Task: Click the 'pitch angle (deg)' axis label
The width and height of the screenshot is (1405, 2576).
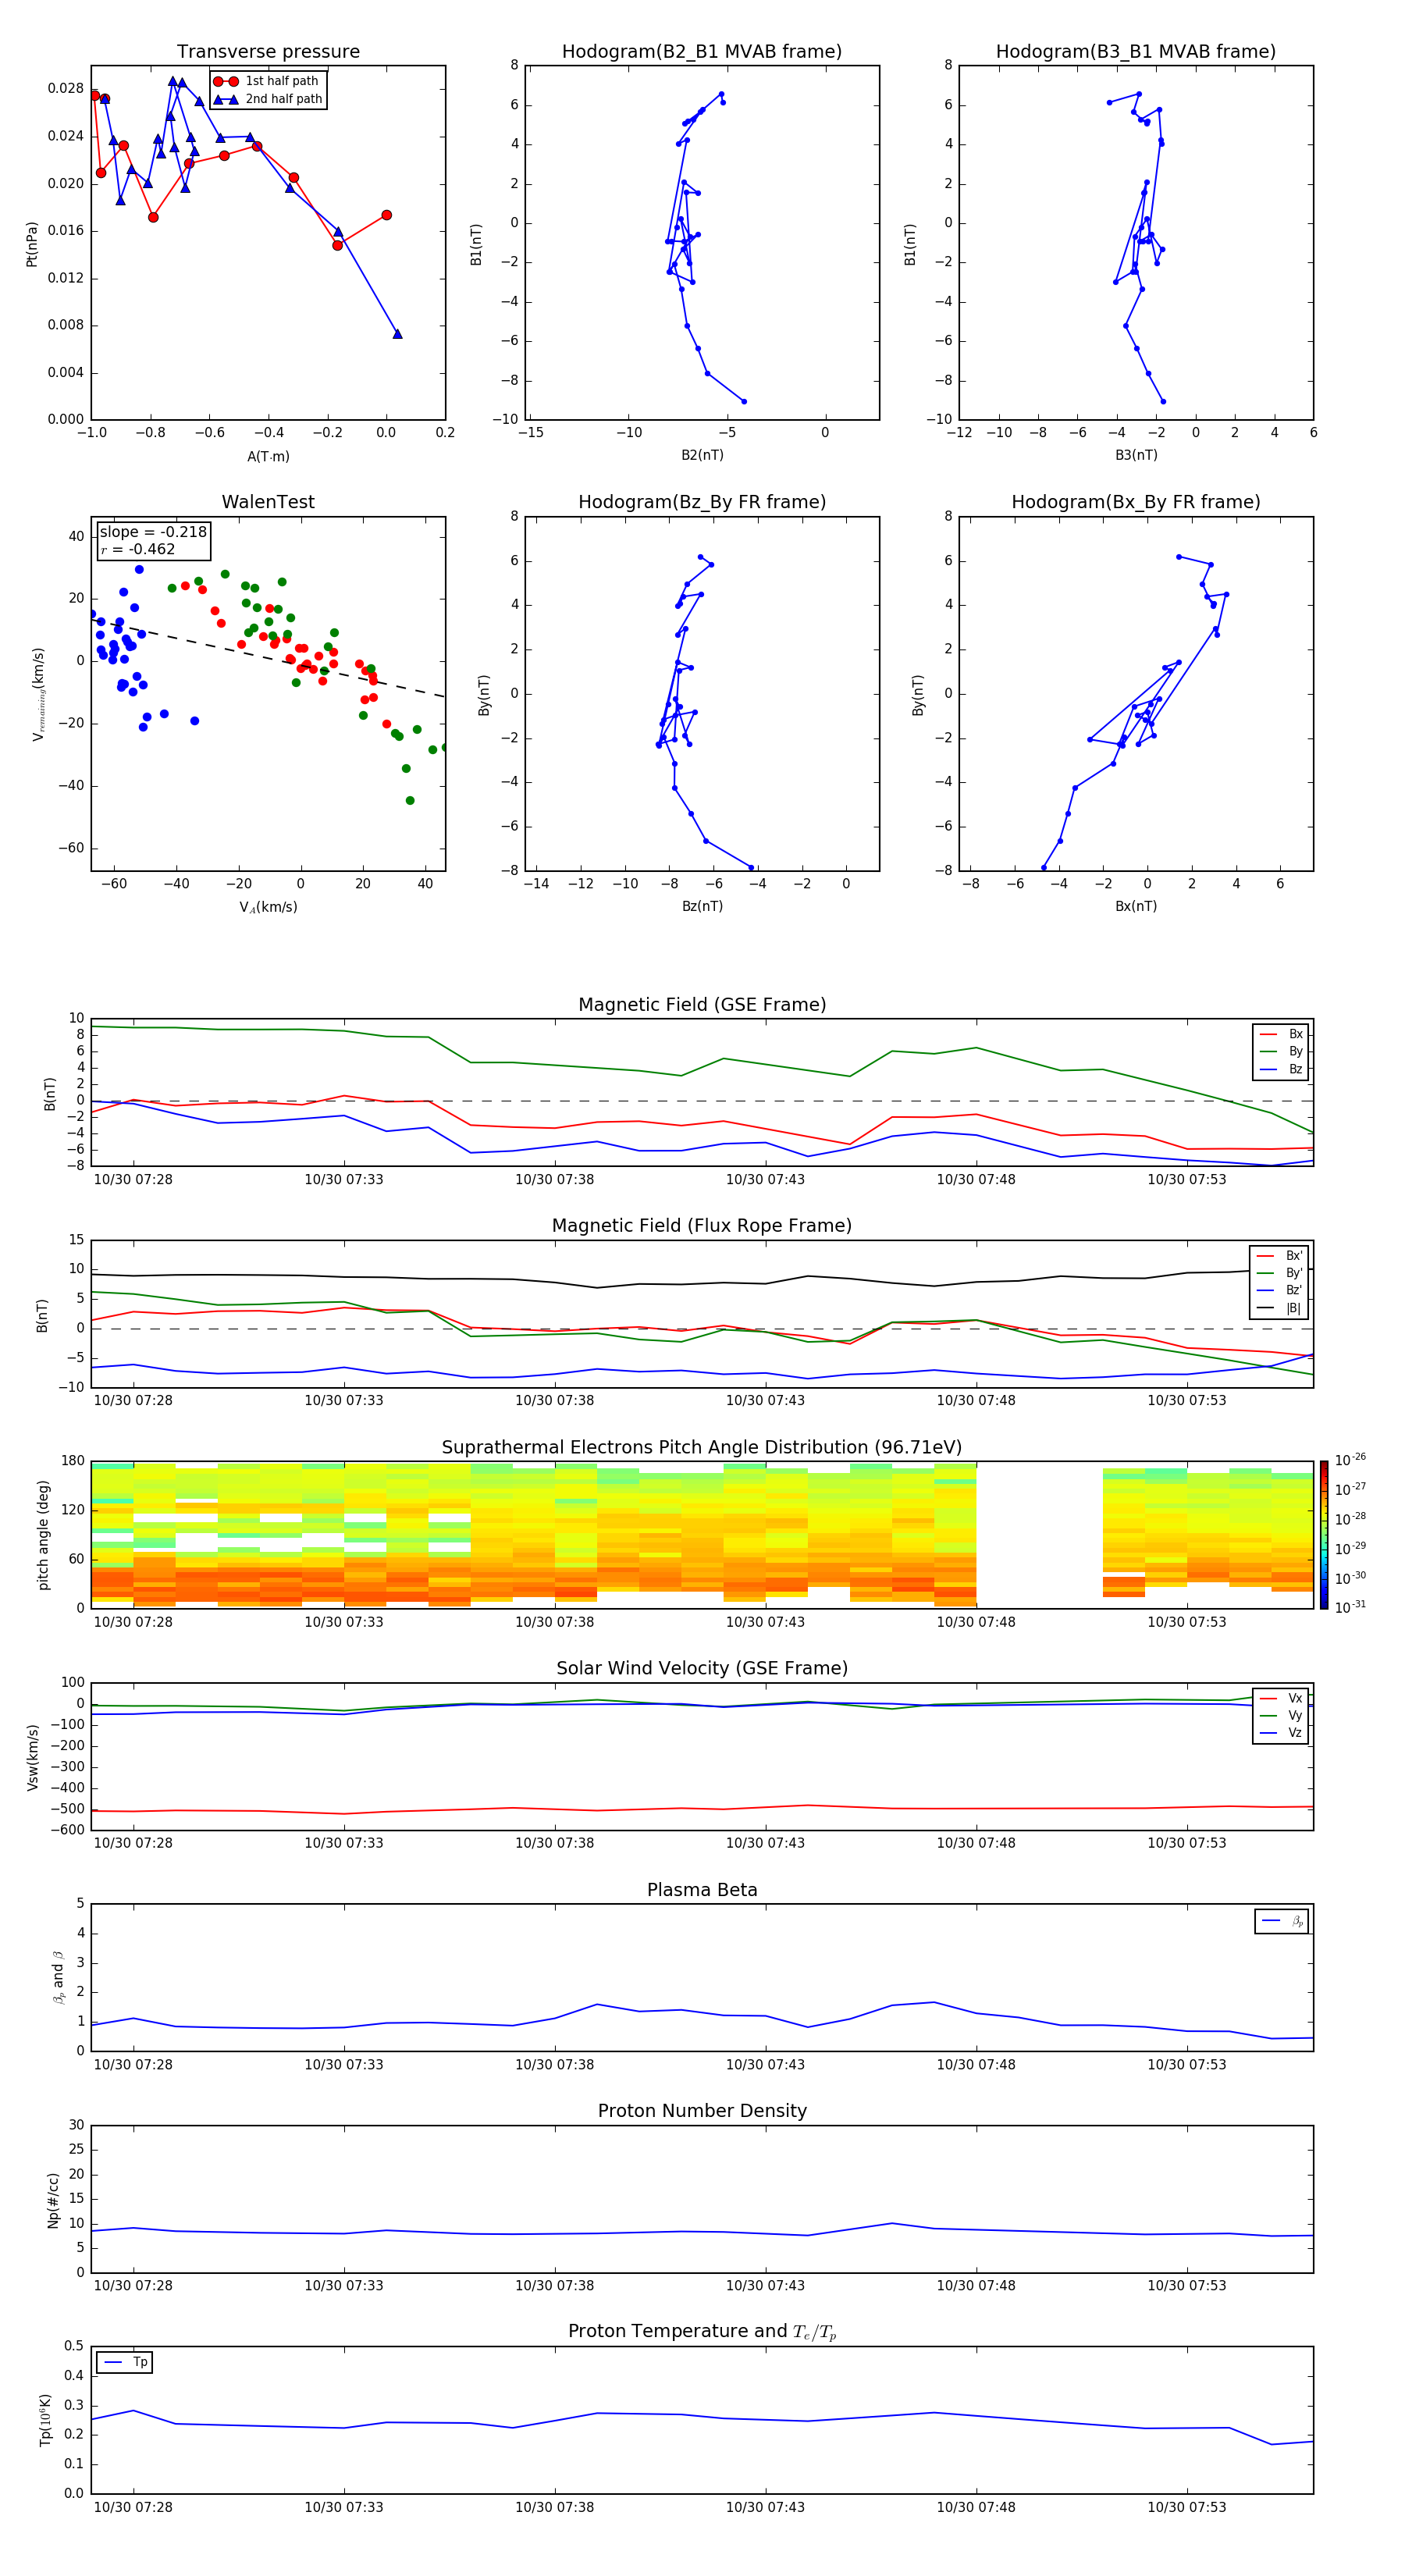Action: pyautogui.click(x=43, y=1535)
